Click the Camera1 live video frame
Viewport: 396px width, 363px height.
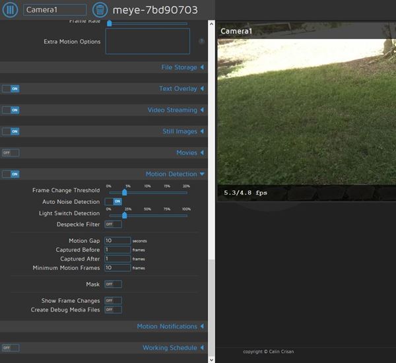pos(306,112)
